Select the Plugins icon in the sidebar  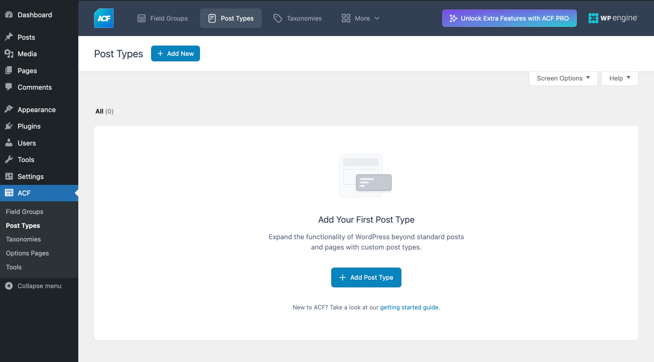(x=9, y=126)
